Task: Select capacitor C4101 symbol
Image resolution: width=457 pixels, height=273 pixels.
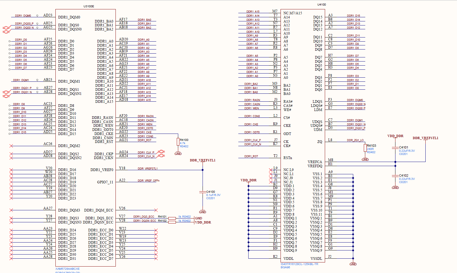Action: pos(395,147)
